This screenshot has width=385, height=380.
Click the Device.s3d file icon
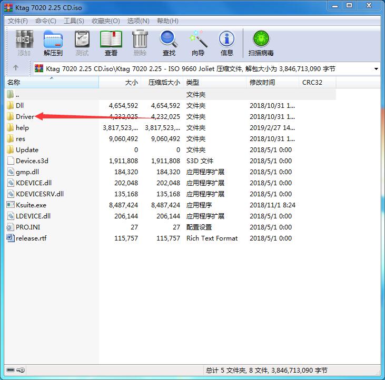tap(11, 161)
